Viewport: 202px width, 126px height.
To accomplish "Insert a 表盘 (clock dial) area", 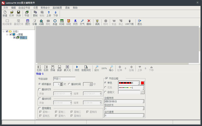I will 55,22.
